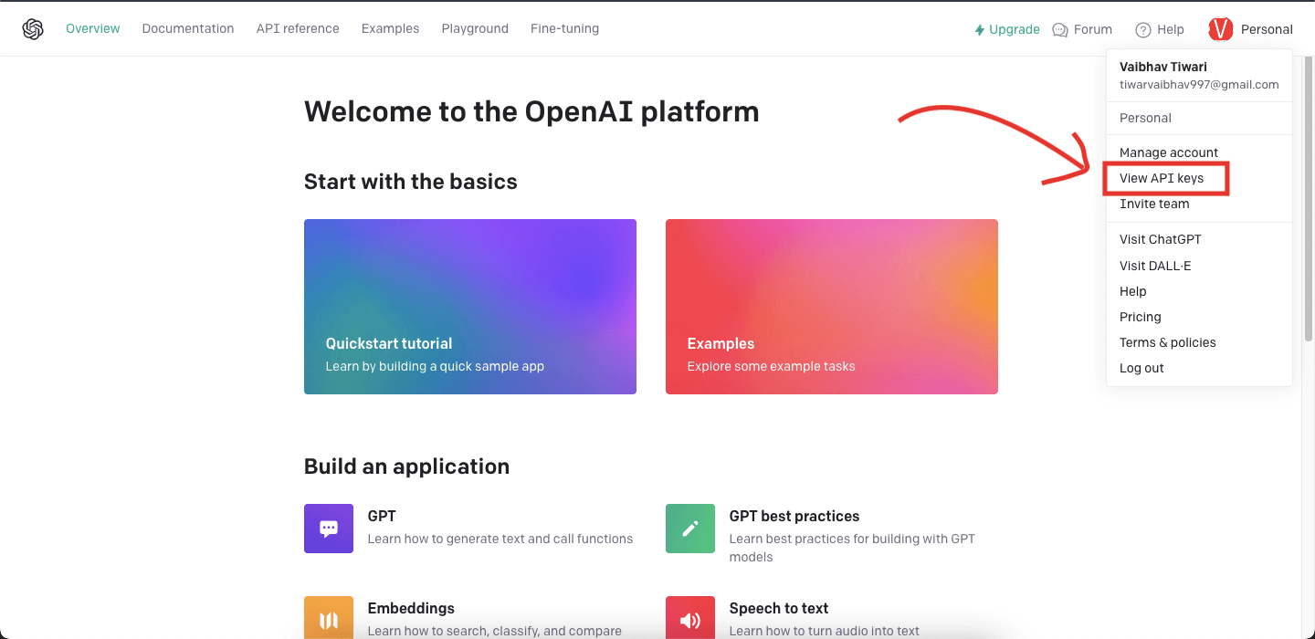Click the tiwarvaibhav997@gmail.com email text
This screenshot has height=639, width=1315.
[x=1199, y=84]
